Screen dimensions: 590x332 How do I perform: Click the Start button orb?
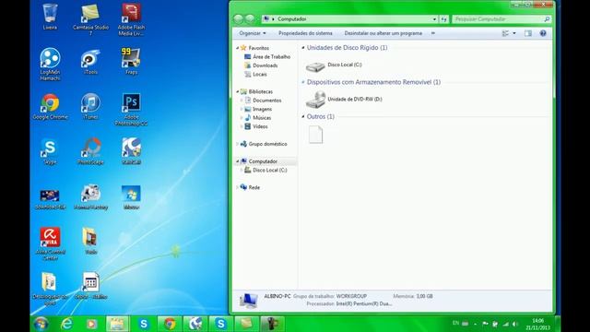tap(41, 324)
